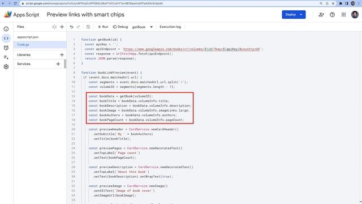The image size is (362, 204).
Task: Click line 13 const bookData code
Action: [x=120, y=96]
